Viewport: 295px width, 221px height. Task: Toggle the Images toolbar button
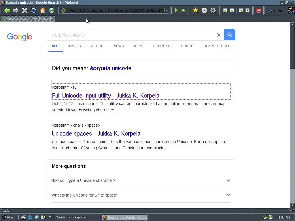coord(276,11)
